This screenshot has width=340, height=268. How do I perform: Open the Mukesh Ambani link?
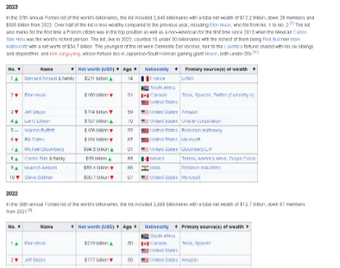pyautogui.click(x=41, y=167)
